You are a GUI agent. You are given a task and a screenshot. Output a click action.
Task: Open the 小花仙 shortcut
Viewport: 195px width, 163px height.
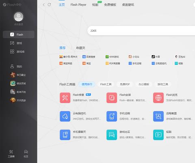tap(134, 57)
